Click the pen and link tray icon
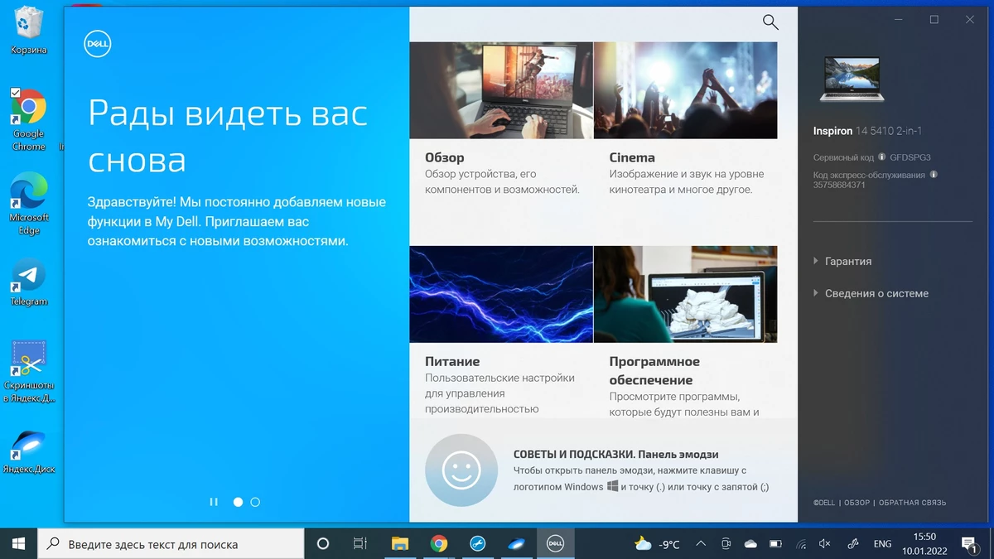Image resolution: width=994 pixels, height=559 pixels. point(853,544)
